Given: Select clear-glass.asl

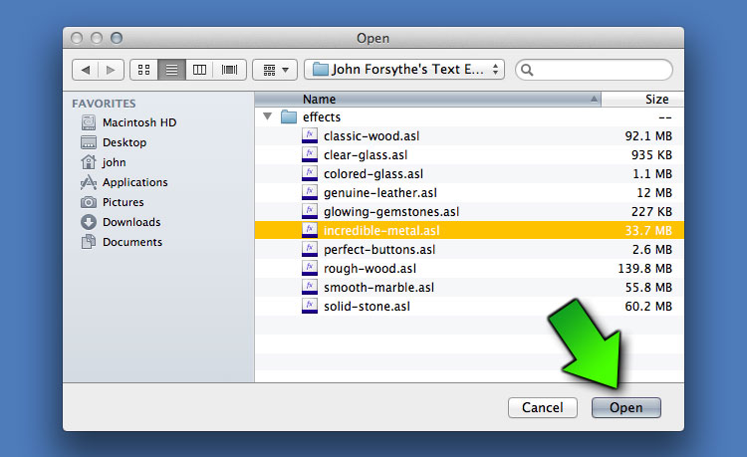Looking at the screenshot, I should coord(469,154).
